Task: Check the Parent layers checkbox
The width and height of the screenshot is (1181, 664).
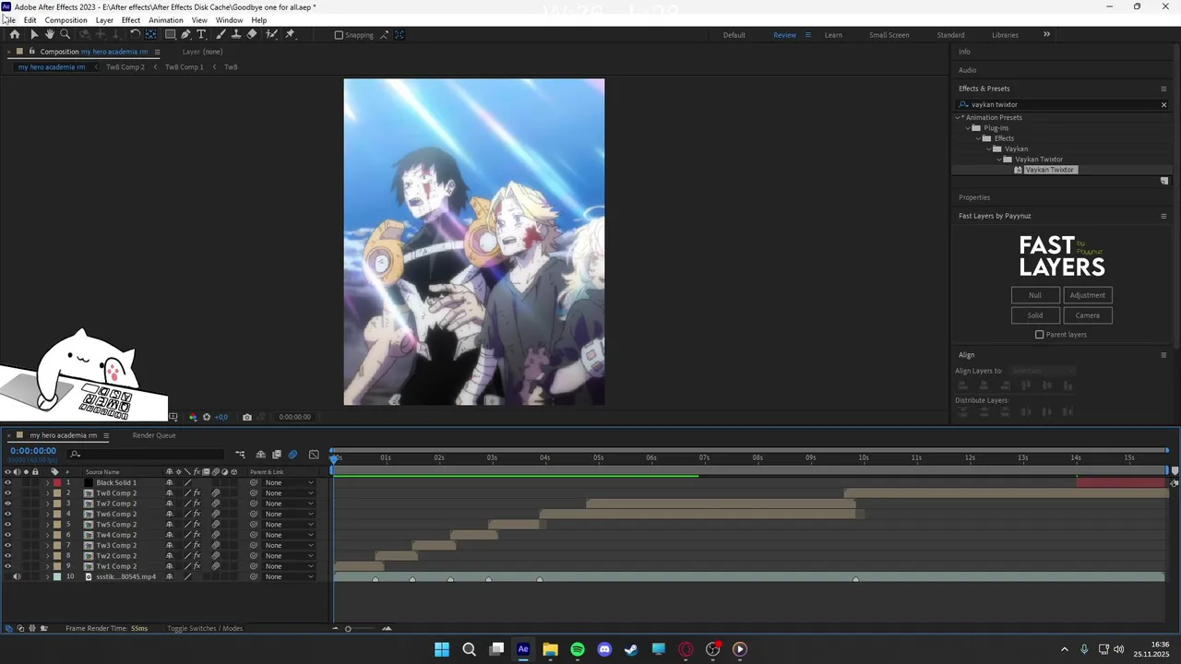Action: click(x=1040, y=335)
